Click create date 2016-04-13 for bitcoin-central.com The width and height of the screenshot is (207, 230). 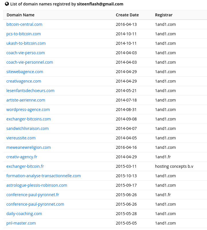click(126, 24)
